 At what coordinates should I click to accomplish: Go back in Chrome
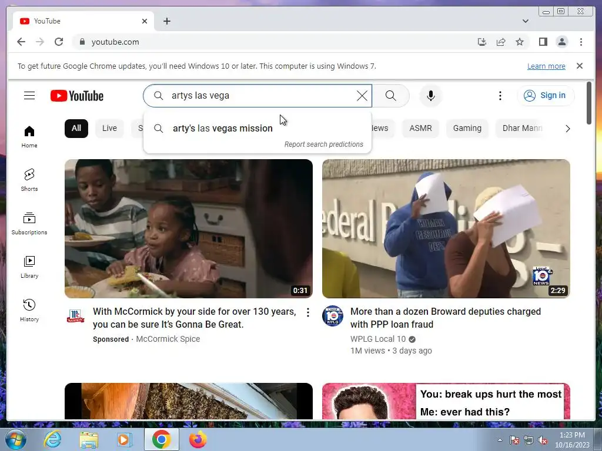click(x=21, y=42)
